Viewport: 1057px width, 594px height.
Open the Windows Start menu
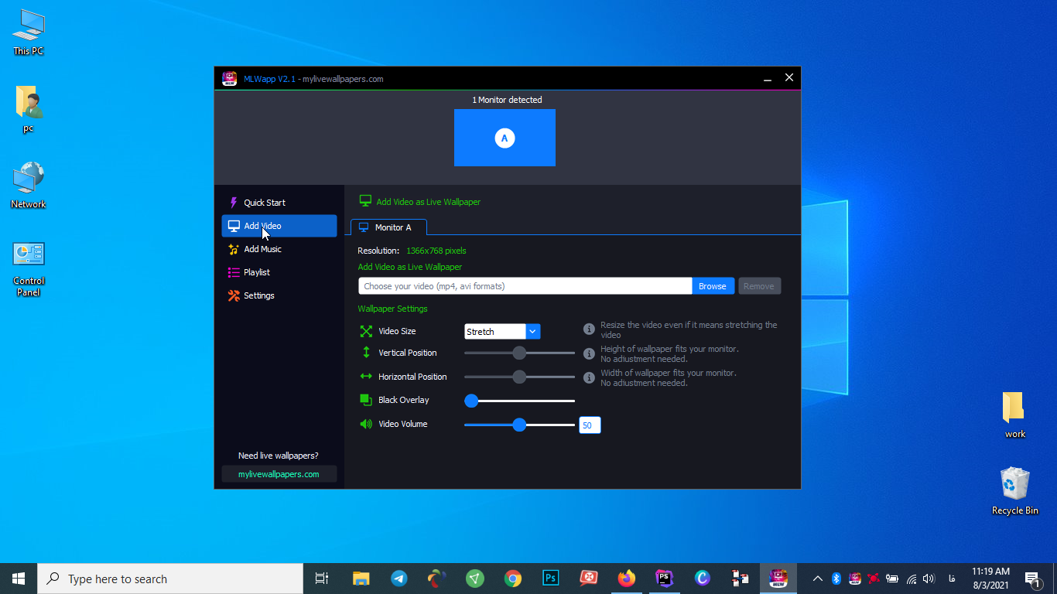pyautogui.click(x=19, y=579)
